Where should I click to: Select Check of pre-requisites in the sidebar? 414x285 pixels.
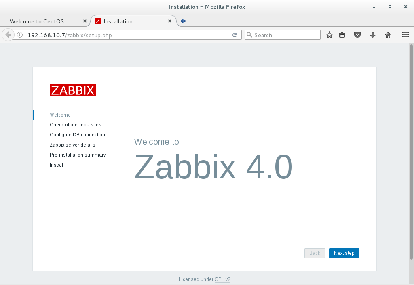click(76, 125)
